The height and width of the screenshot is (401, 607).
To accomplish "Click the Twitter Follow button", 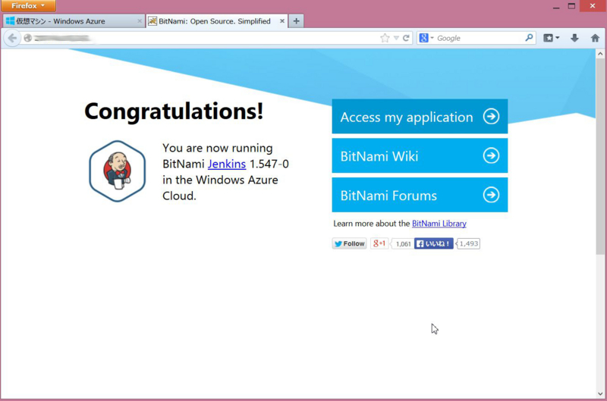I will click(x=349, y=243).
